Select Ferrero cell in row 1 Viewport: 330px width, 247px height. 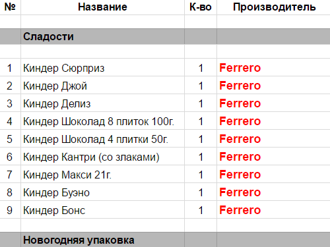(273, 67)
